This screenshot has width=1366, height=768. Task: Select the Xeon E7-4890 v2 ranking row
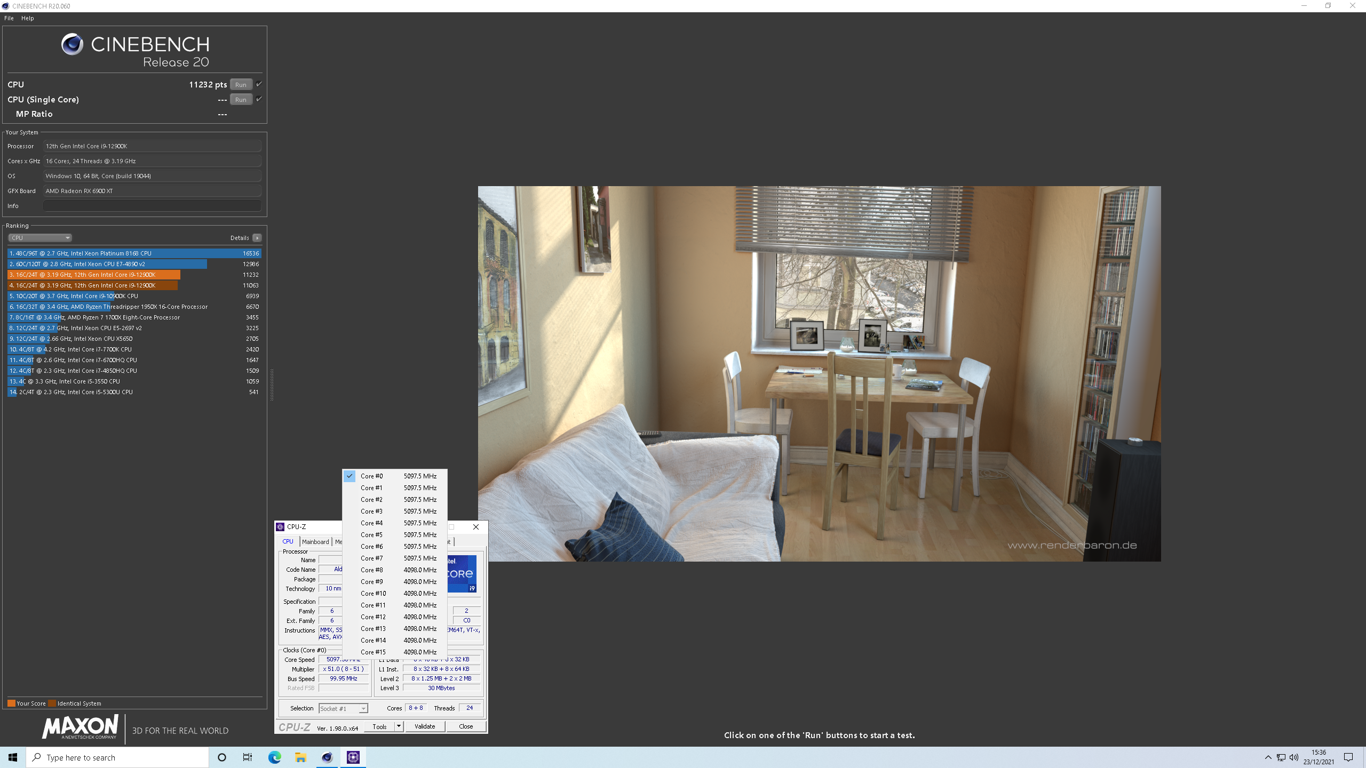[134, 264]
